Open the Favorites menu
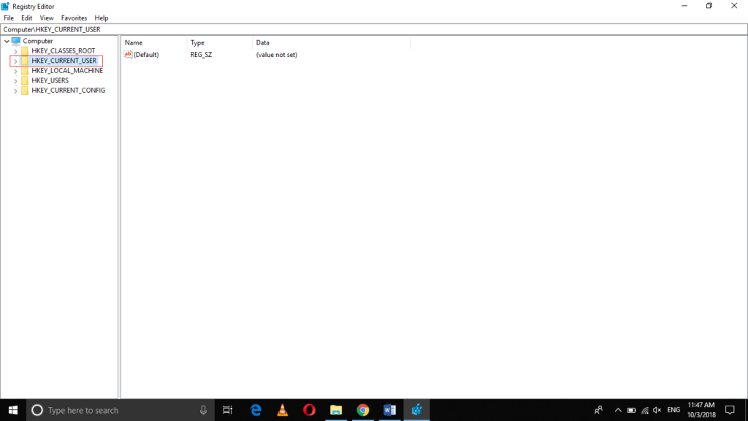This screenshot has height=421, width=748. click(74, 18)
